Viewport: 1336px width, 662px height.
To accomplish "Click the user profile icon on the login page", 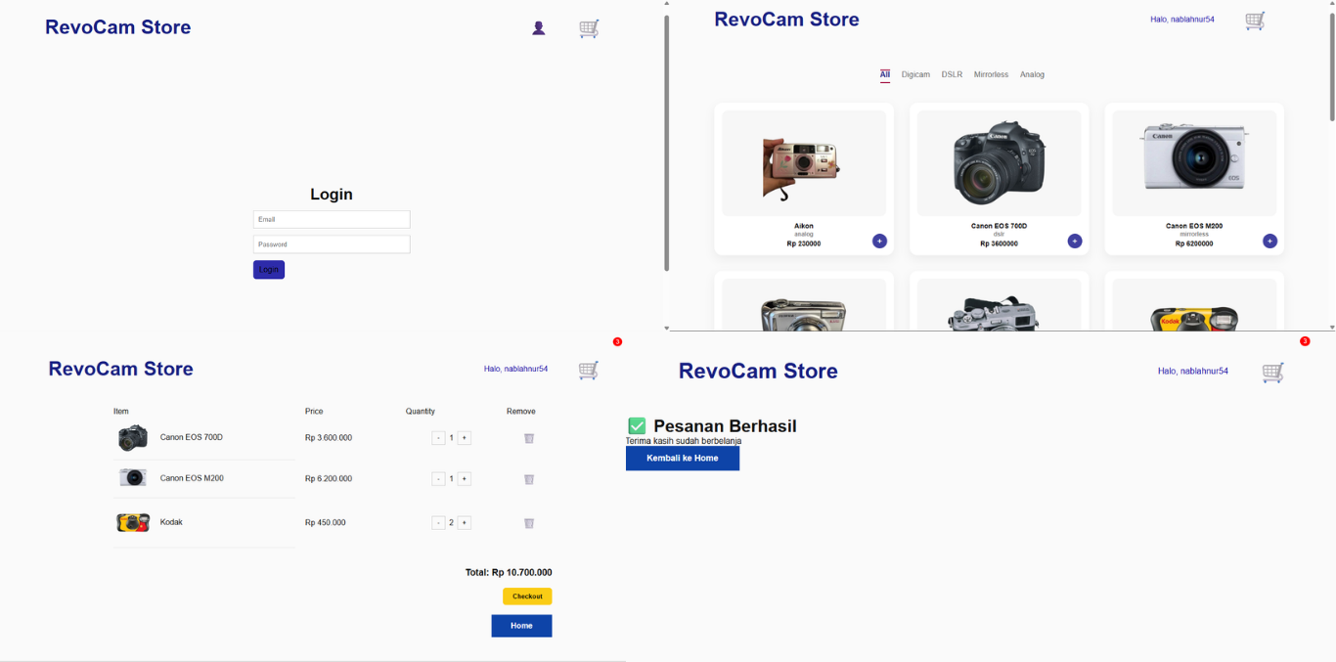I will 539,27.
